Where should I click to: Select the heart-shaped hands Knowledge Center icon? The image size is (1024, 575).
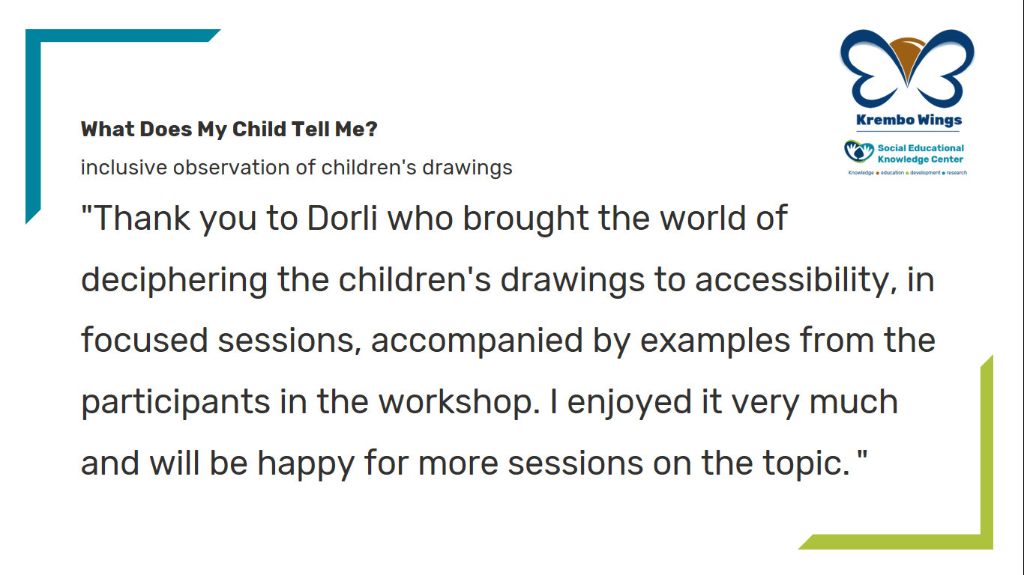(859, 151)
